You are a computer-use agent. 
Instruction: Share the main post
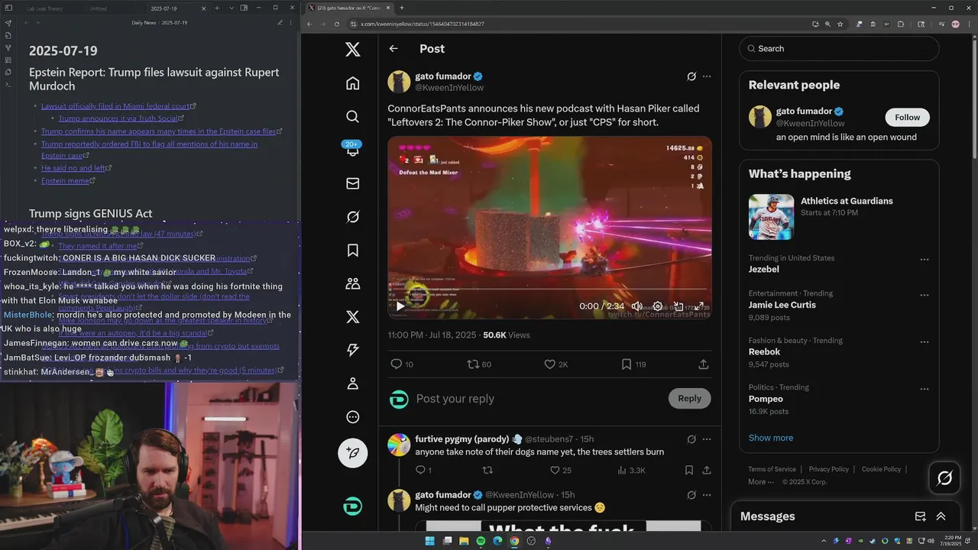(704, 364)
